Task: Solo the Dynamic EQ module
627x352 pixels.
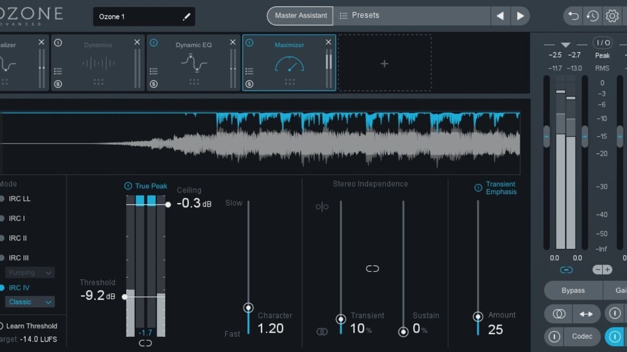Action: point(154,84)
